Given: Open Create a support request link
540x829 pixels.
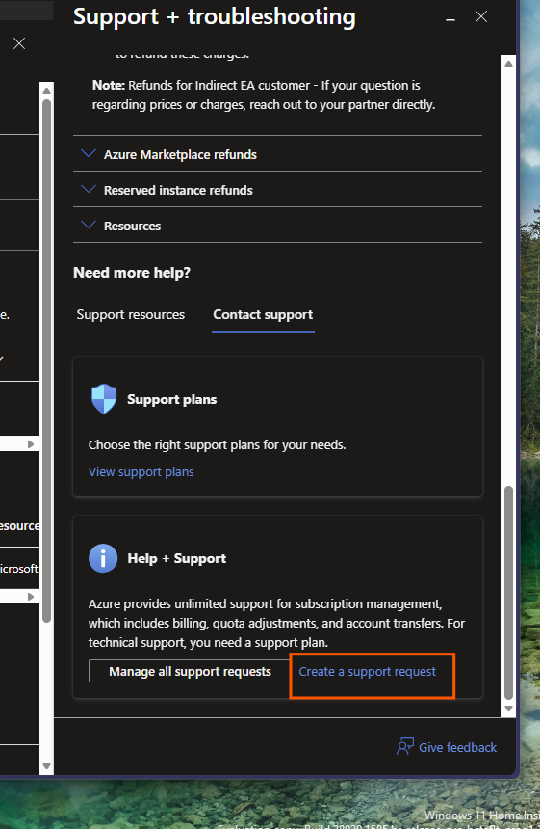Looking at the screenshot, I should (368, 671).
